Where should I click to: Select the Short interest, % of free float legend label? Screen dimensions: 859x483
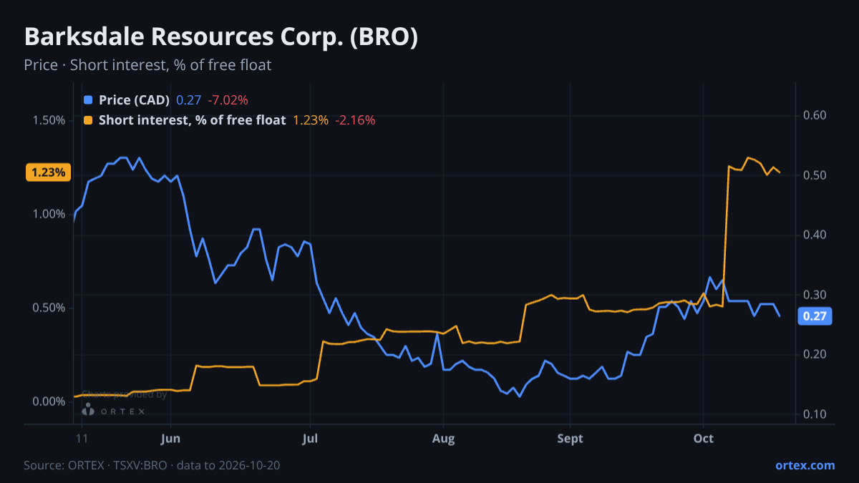tap(193, 120)
